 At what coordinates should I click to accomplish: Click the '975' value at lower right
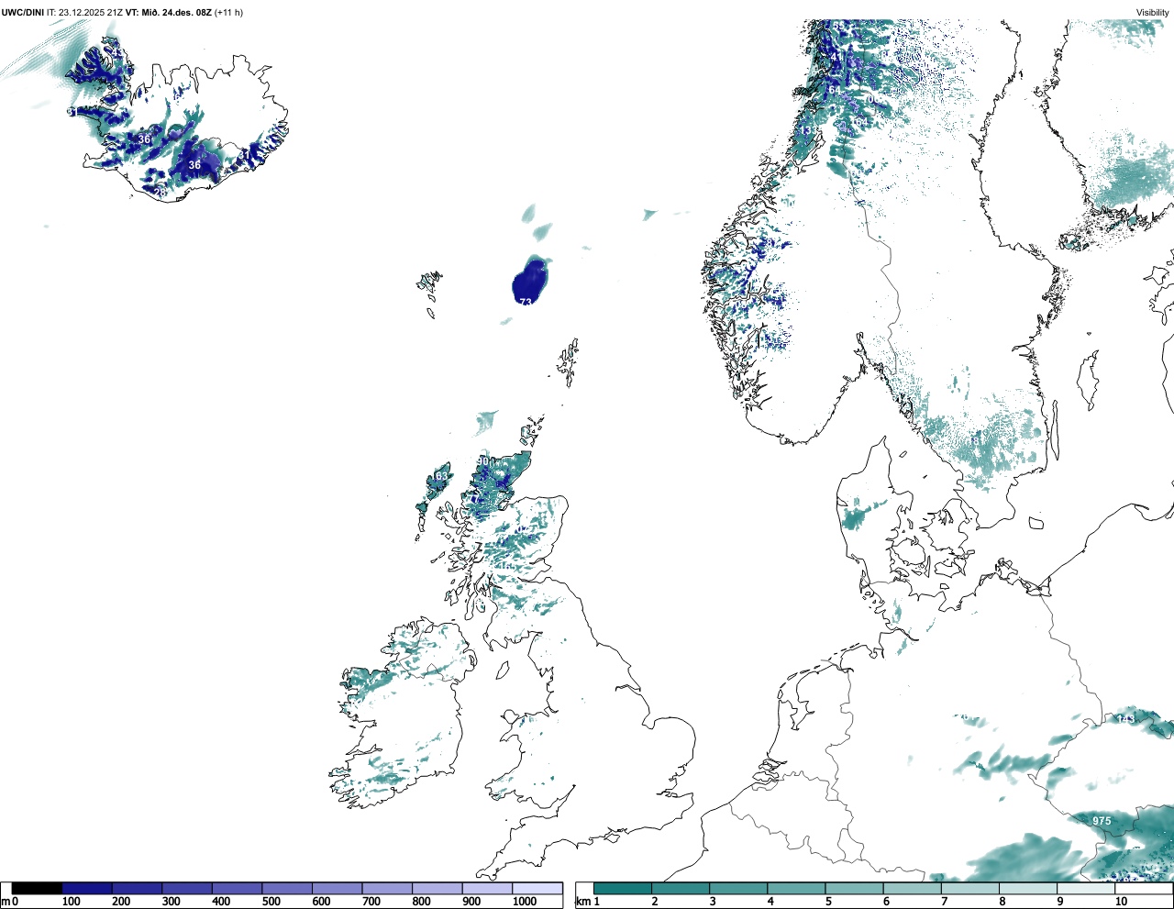1102,821
